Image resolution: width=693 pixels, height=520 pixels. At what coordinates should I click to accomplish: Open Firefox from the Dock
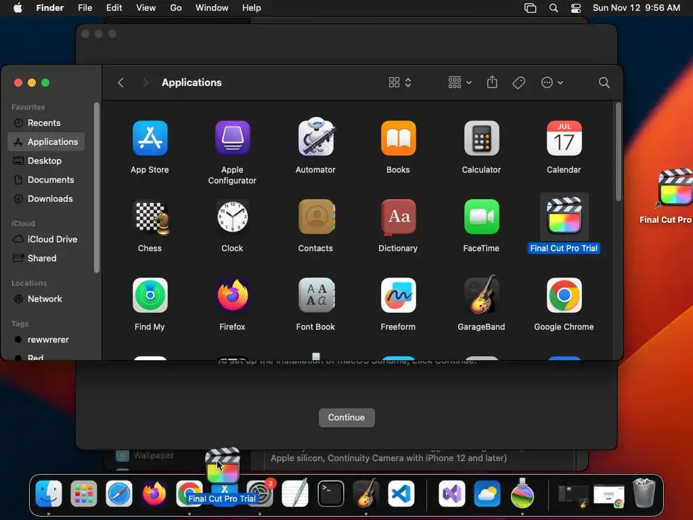point(154,494)
